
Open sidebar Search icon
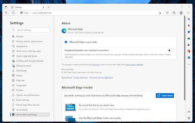(189, 19)
